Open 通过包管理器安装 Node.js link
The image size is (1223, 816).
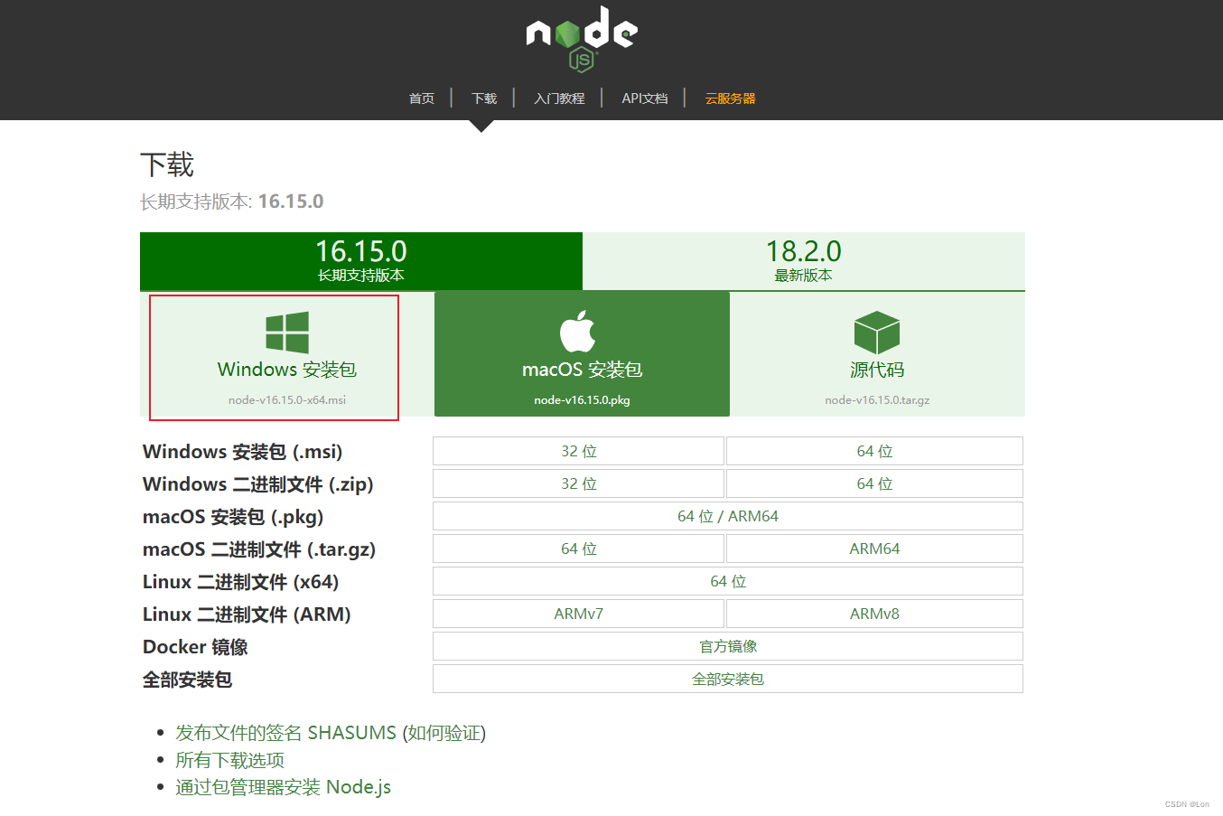point(283,787)
